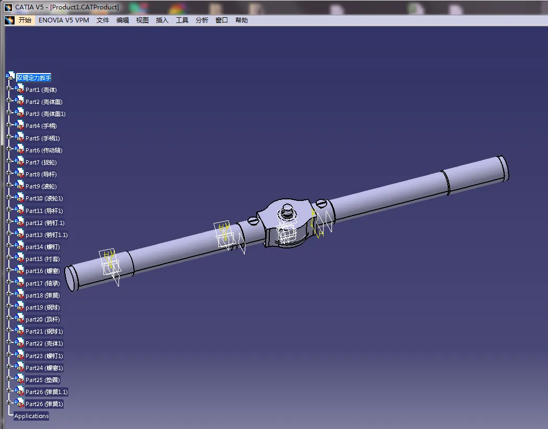
Task: Click part icon of Part22 (壳体1)
Action: [x=20, y=342]
